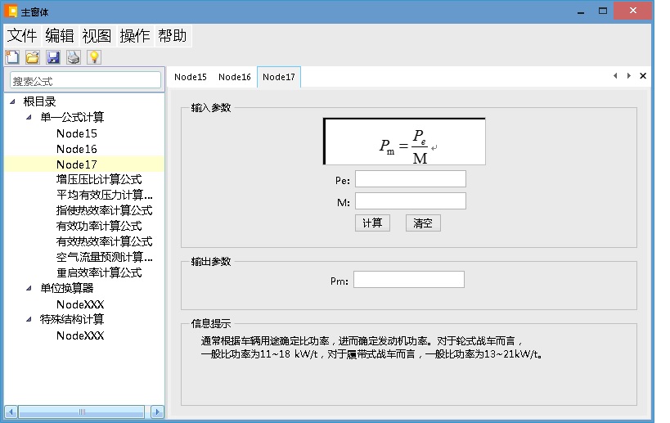The width and height of the screenshot is (670, 423).
Task: Click the 特殊结构计算 tree label
Action: pyautogui.click(x=72, y=319)
